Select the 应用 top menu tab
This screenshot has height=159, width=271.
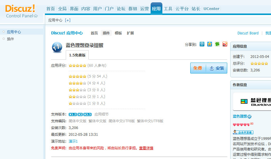tap(156, 9)
